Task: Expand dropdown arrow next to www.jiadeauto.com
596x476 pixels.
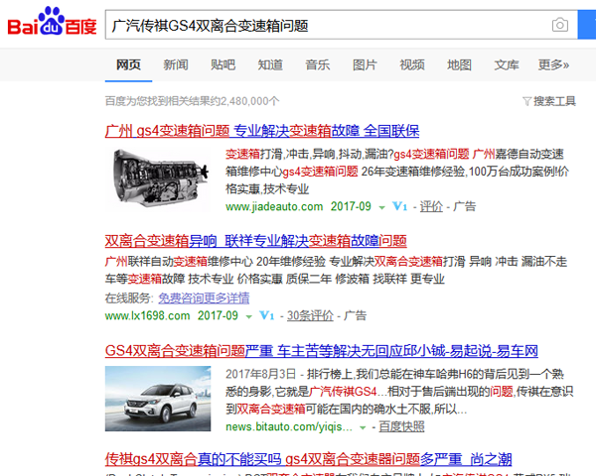Action: (x=382, y=207)
